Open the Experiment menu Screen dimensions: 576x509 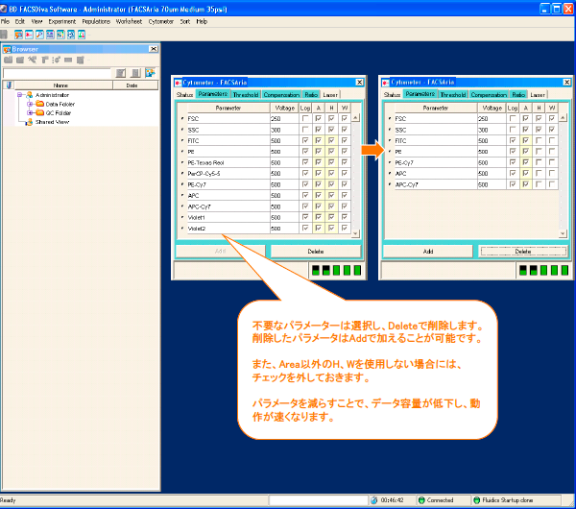tap(62, 21)
